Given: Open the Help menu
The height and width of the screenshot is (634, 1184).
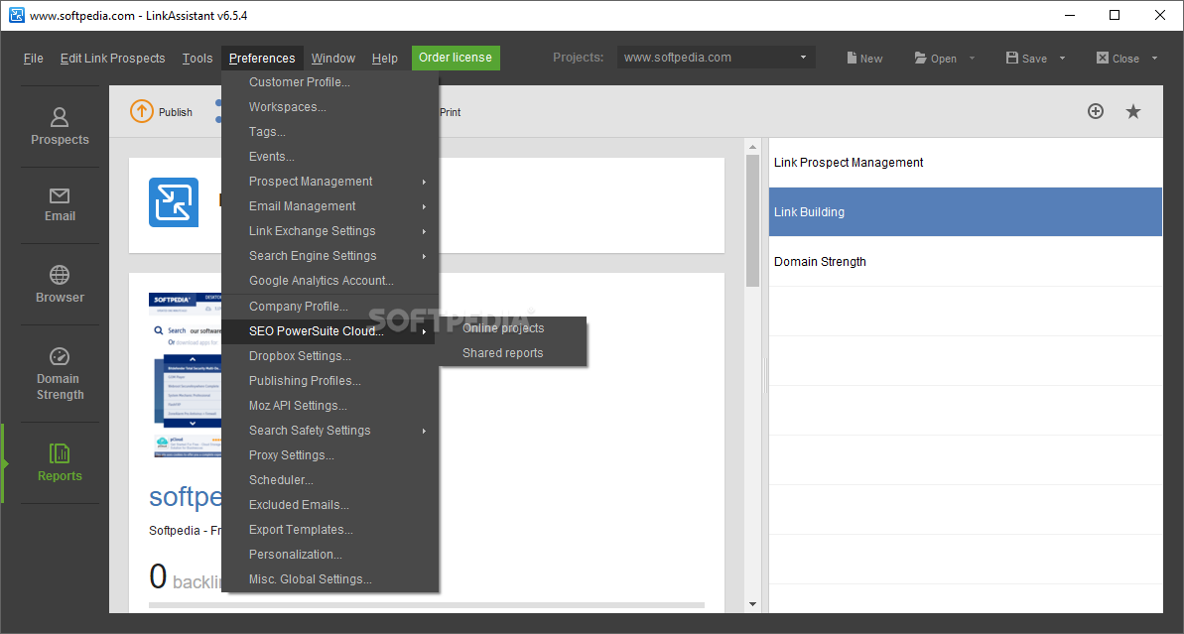Looking at the screenshot, I should click(x=384, y=59).
